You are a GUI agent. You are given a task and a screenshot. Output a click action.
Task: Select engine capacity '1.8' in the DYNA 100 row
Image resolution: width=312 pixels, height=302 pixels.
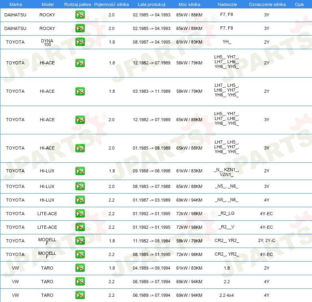(x=112, y=42)
